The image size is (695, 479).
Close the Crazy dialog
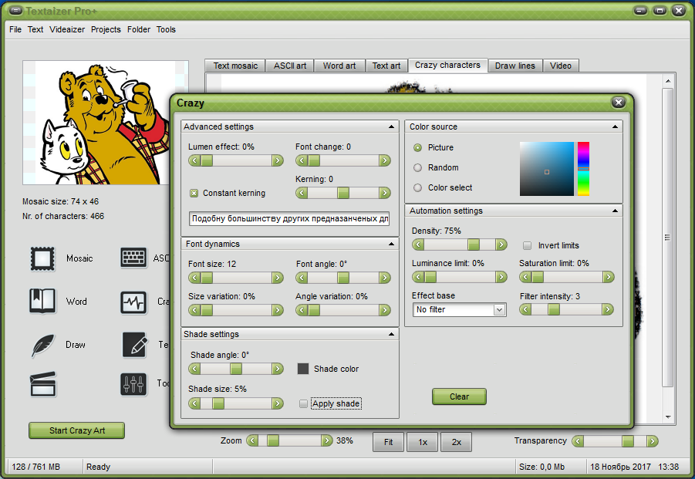619,103
